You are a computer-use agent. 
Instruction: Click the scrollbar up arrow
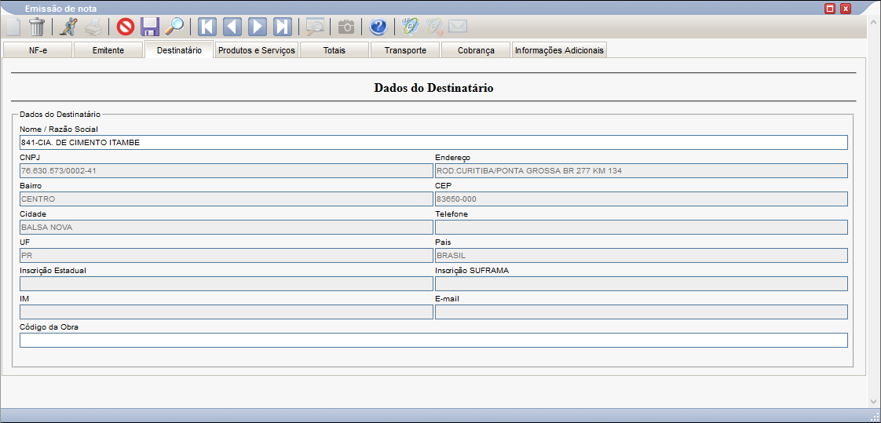pos(874,21)
